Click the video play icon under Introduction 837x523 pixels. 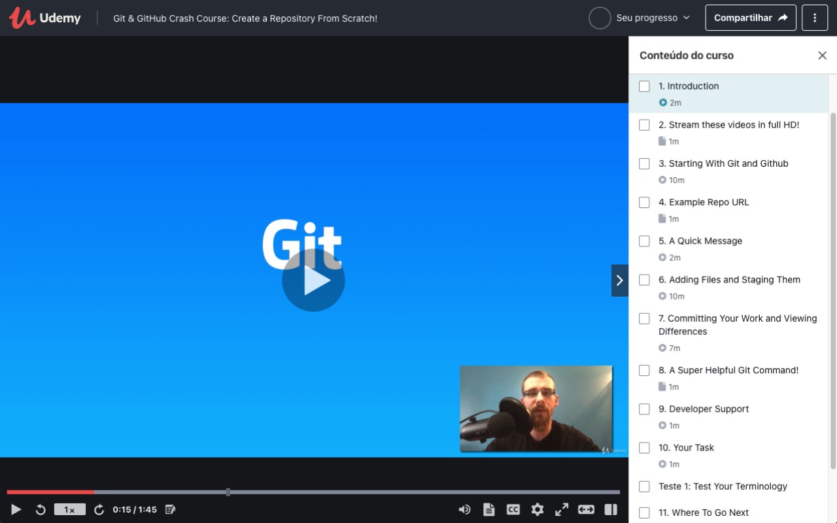coord(663,103)
